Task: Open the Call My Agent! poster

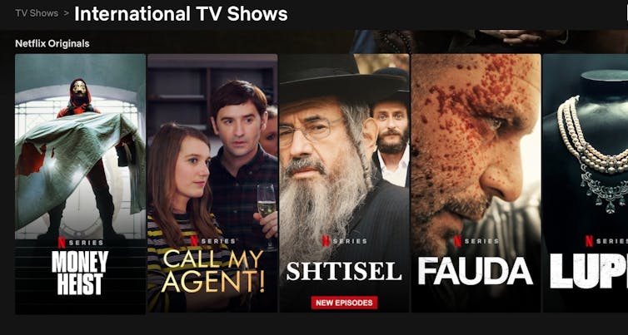Action: [x=212, y=183]
